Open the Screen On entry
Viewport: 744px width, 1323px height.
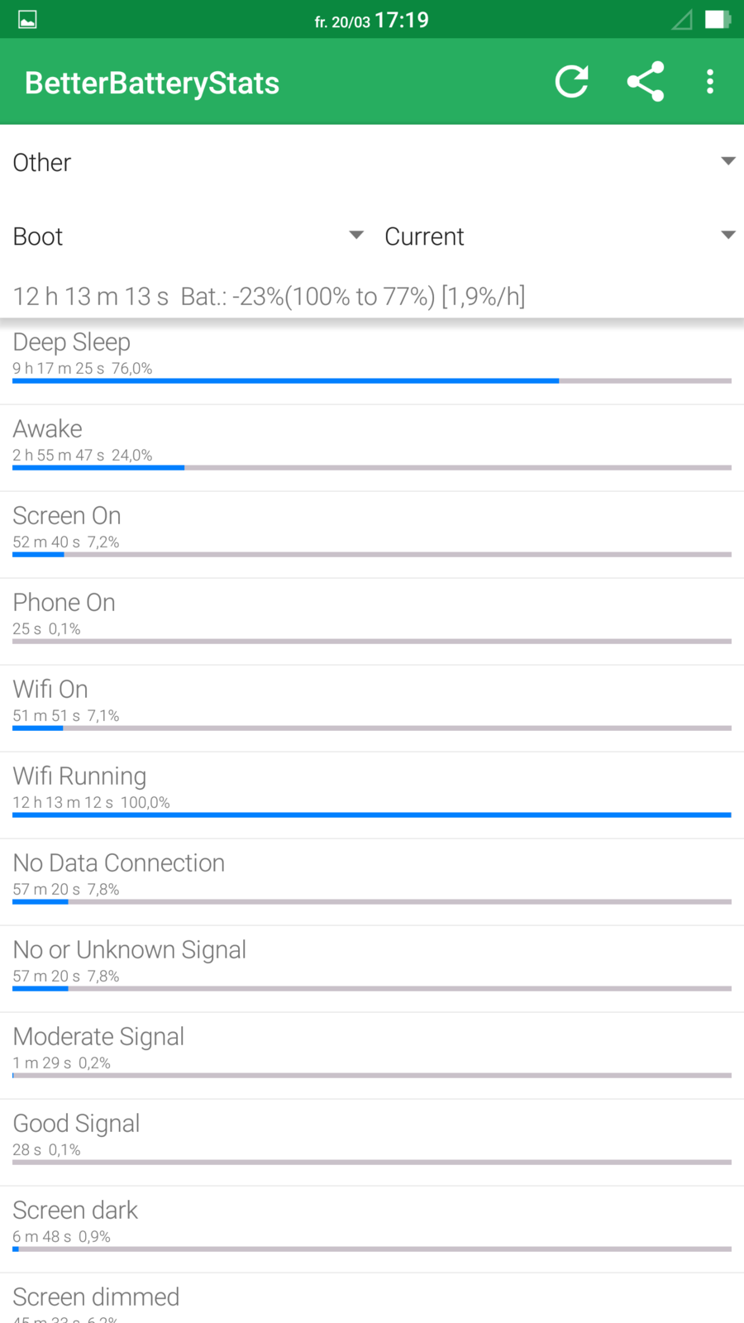coord(372,530)
